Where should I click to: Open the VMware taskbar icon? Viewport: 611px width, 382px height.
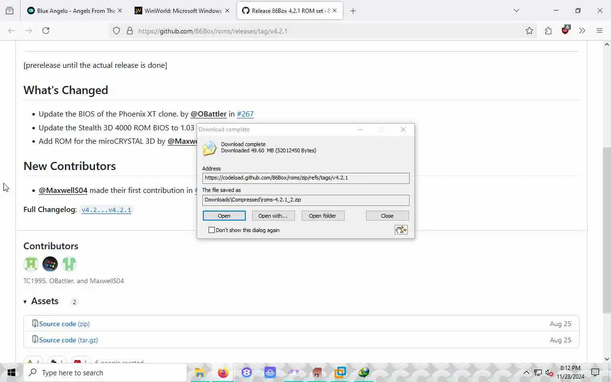pyautogui.click(x=340, y=372)
